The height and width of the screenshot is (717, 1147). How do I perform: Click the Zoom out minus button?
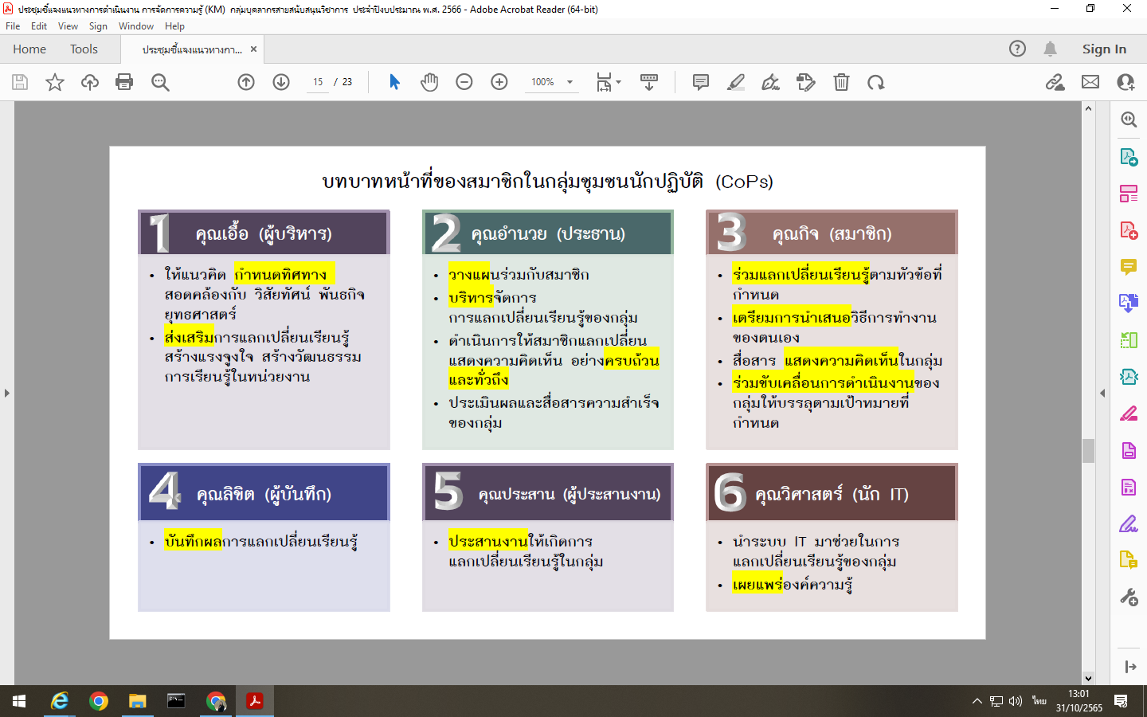[x=464, y=82]
